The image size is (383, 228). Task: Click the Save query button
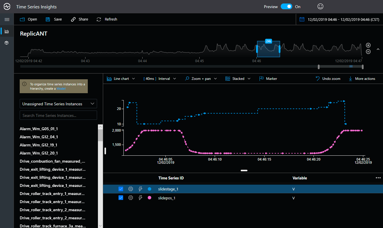(x=54, y=19)
